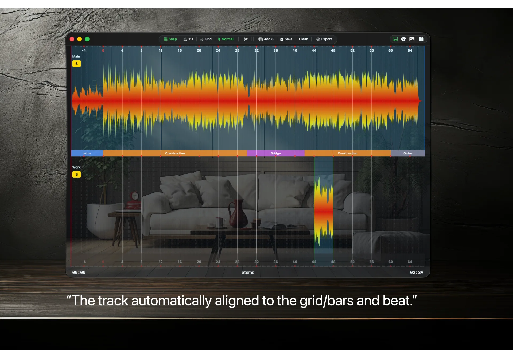Open the Grid options

tap(206, 39)
